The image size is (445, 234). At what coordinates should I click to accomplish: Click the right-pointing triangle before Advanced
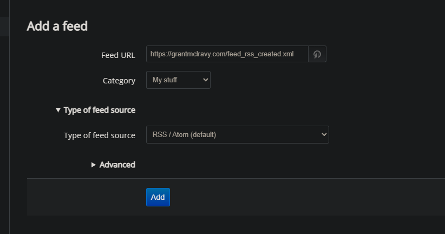tap(94, 165)
